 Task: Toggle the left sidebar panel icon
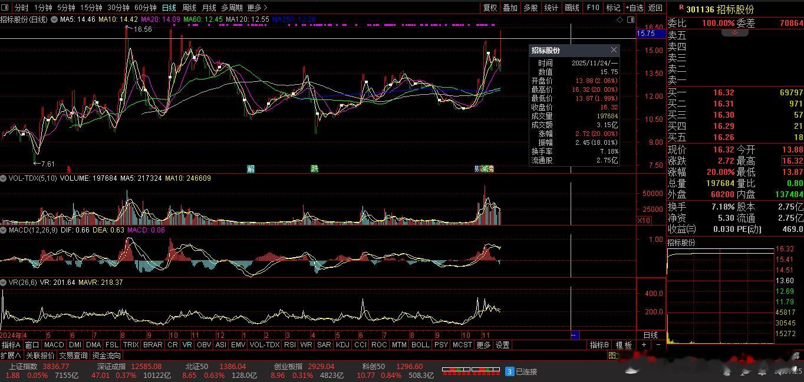(5, 8)
